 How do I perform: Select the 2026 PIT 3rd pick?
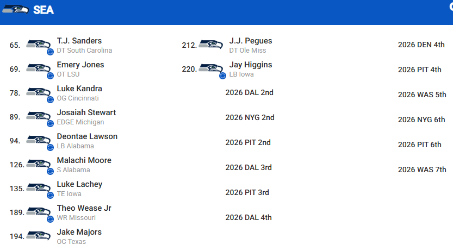[x=247, y=192]
